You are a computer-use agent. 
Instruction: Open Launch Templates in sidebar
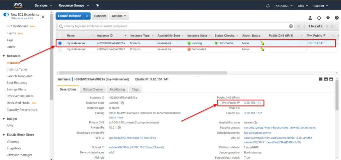(x=19, y=76)
